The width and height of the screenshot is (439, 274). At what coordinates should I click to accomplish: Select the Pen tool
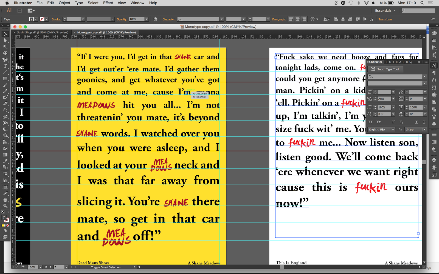coord(5,59)
